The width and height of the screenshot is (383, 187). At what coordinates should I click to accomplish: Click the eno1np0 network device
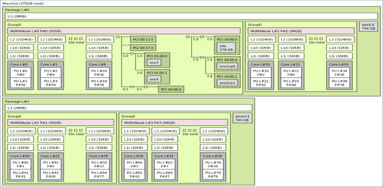click(x=227, y=66)
